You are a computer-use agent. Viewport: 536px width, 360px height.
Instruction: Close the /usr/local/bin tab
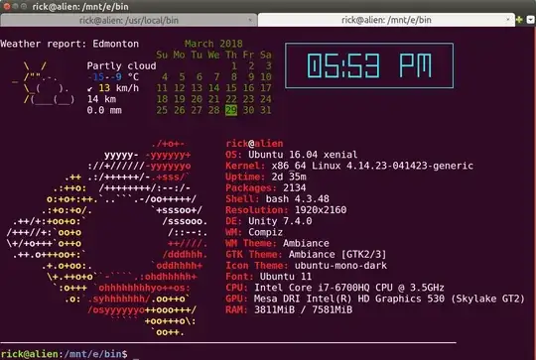(x=250, y=20)
